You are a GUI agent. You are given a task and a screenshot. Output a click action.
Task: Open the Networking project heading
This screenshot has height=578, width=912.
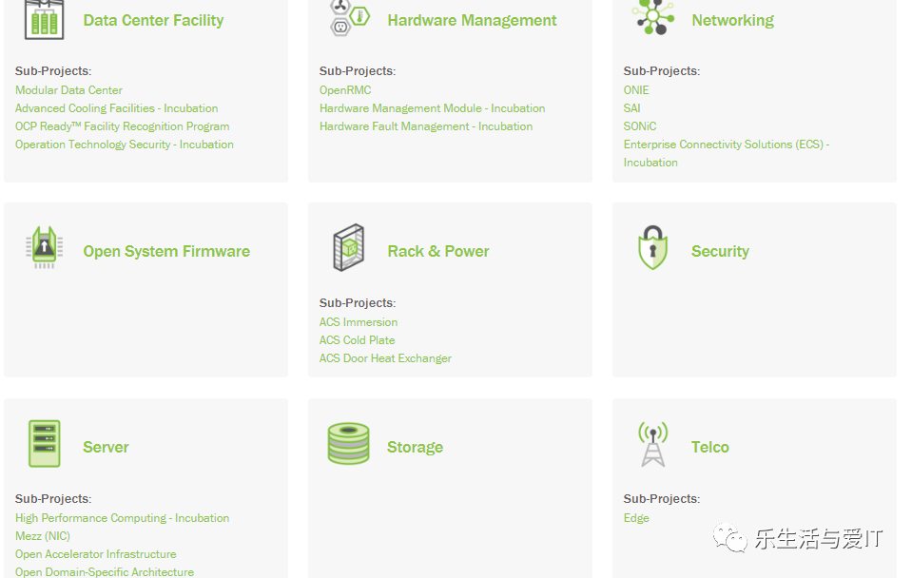click(733, 20)
